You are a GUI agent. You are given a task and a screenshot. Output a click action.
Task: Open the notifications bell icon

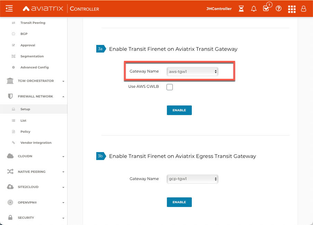tap(253, 9)
